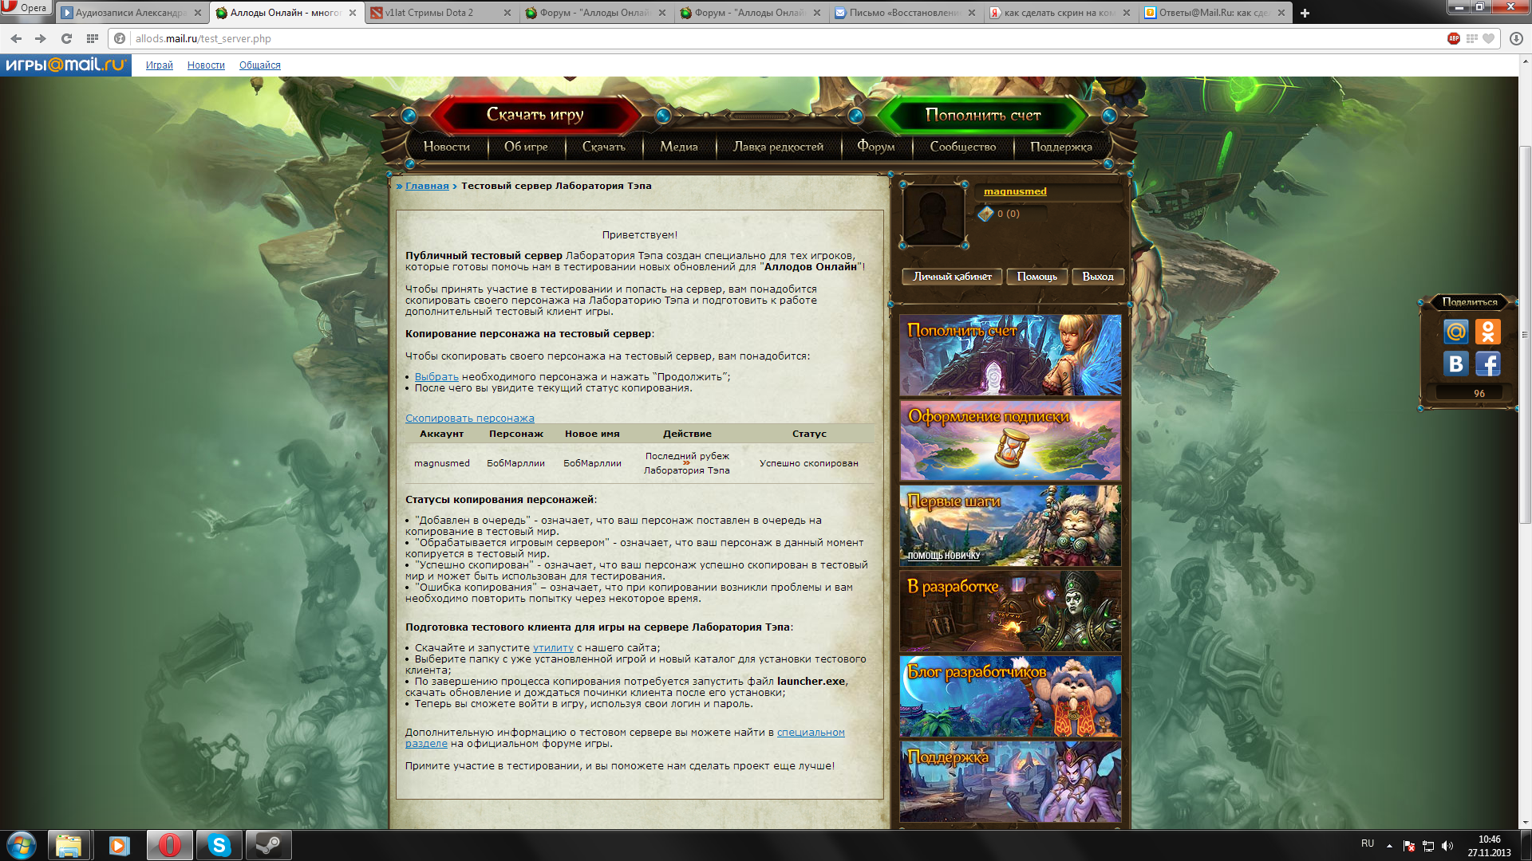Open Лавка редкостей menu item

(778, 147)
